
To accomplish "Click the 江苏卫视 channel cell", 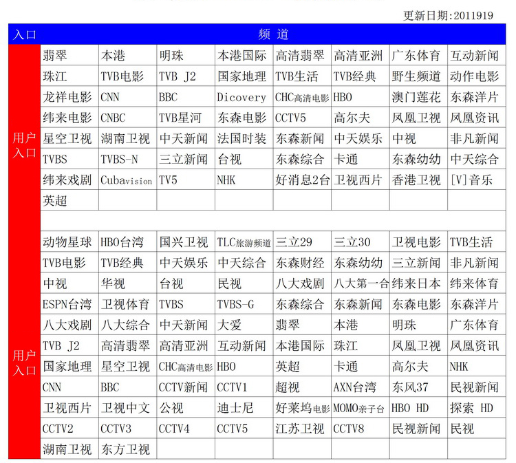I will (300, 429).
